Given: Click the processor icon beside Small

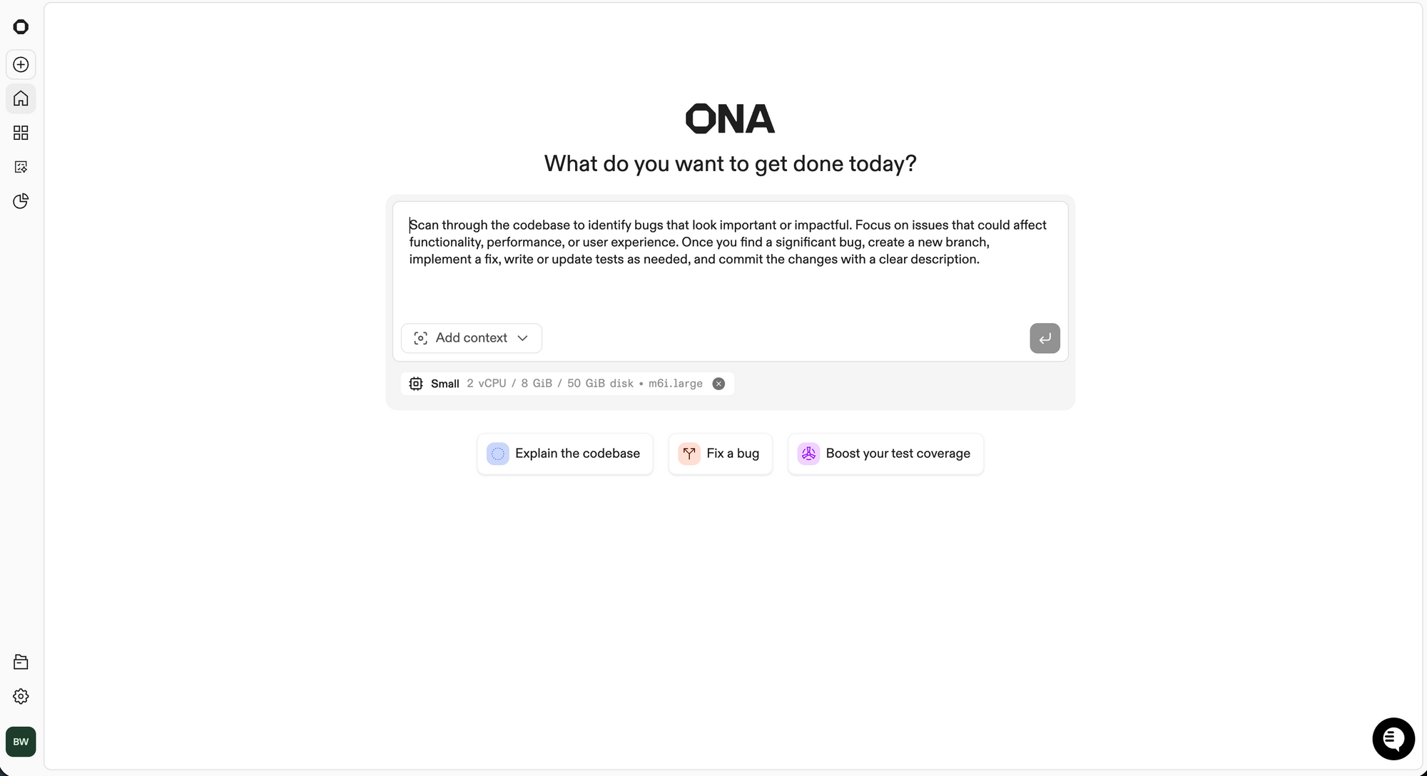Looking at the screenshot, I should 416,384.
